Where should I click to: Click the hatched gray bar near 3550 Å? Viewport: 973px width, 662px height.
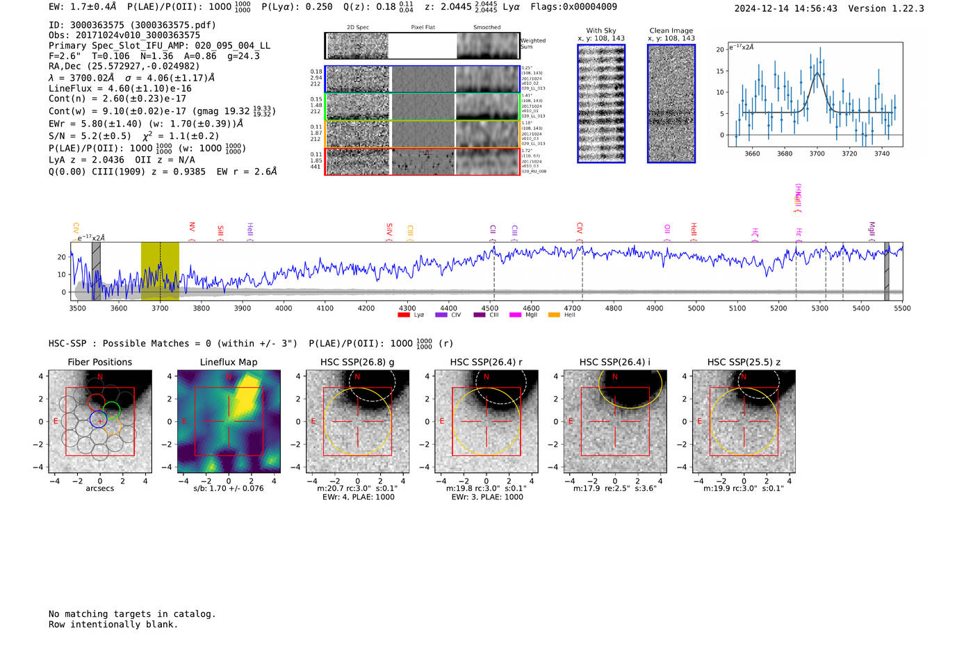coord(96,271)
